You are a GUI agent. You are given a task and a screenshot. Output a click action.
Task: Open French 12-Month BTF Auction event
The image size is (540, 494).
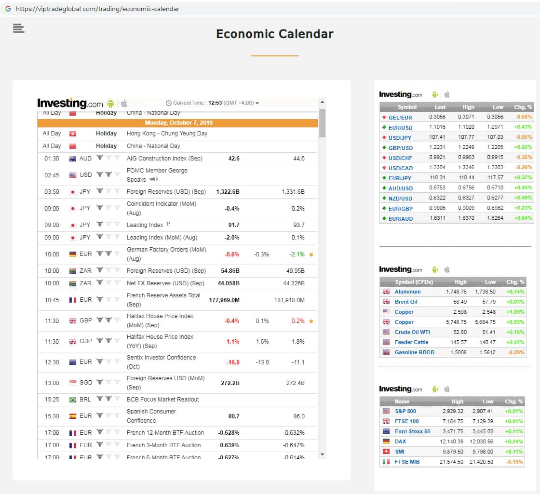pos(165,433)
